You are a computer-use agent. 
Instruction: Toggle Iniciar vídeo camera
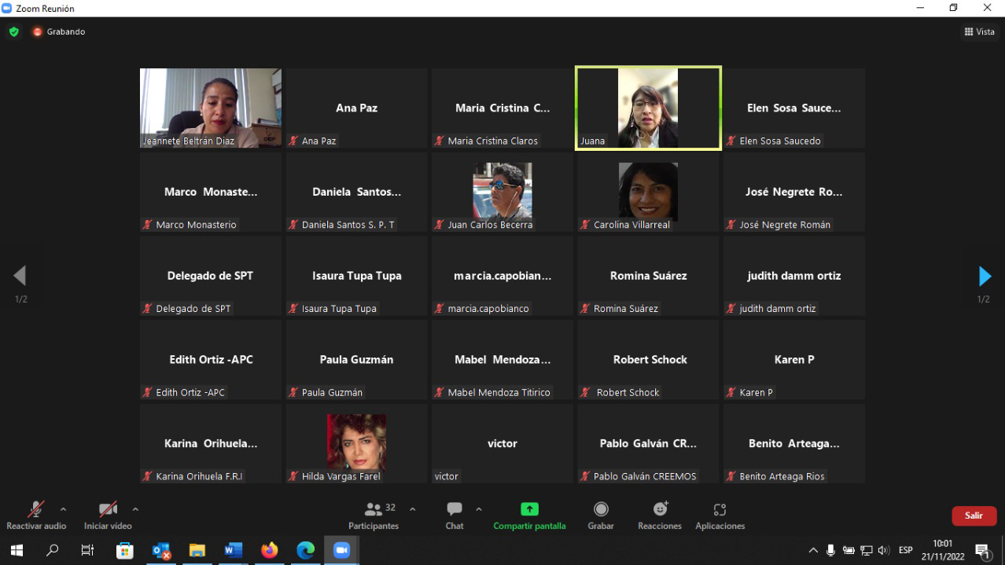108,510
